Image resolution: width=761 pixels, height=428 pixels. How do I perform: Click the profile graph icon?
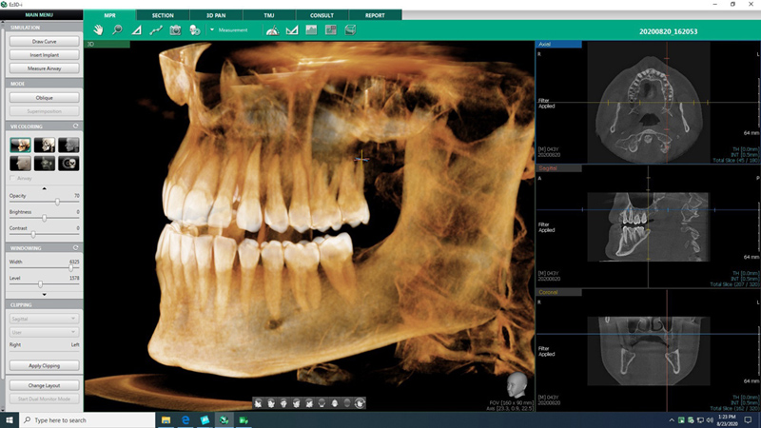point(311,30)
